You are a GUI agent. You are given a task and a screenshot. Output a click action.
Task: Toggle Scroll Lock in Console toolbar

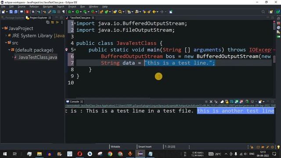point(227,102)
